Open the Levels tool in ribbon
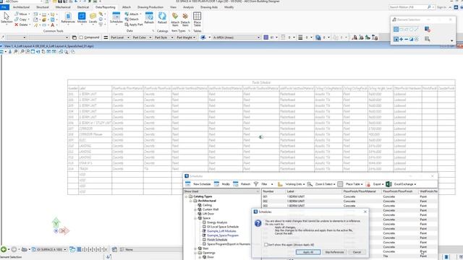463x260 pixels. click(x=93, y=18)
